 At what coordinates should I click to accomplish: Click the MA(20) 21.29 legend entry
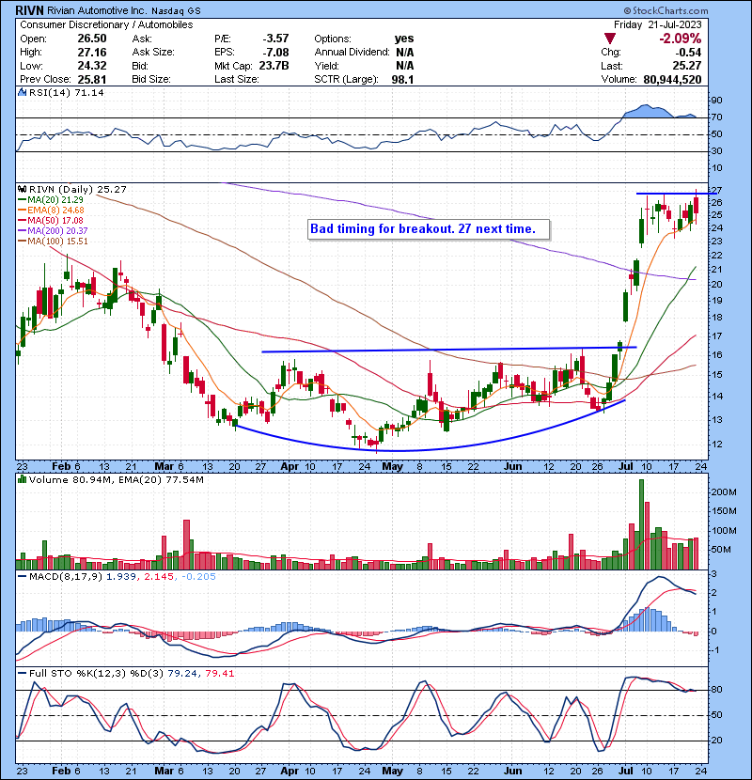(51, 199)
